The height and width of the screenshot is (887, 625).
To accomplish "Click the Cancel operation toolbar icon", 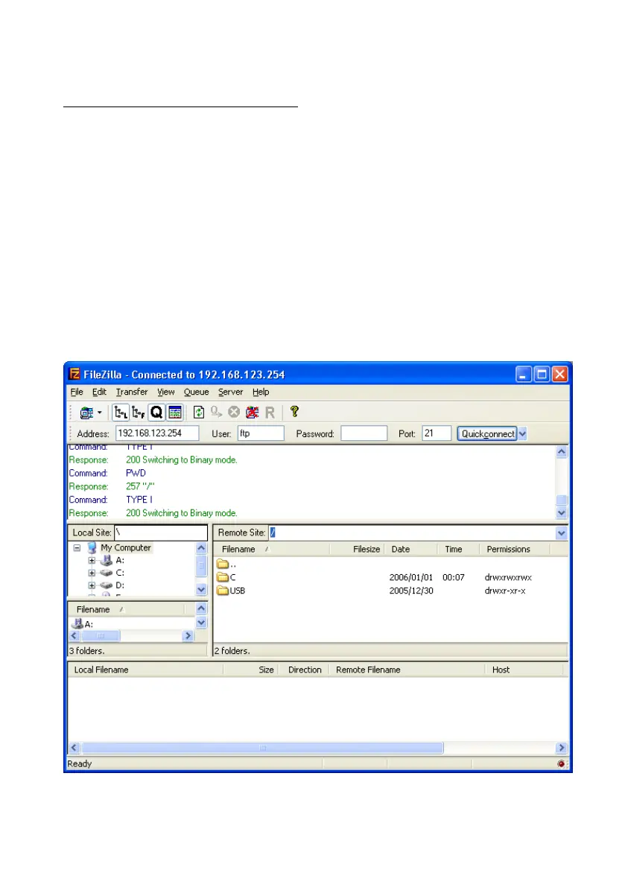I will pyautogui.click(x=234, y=413).
